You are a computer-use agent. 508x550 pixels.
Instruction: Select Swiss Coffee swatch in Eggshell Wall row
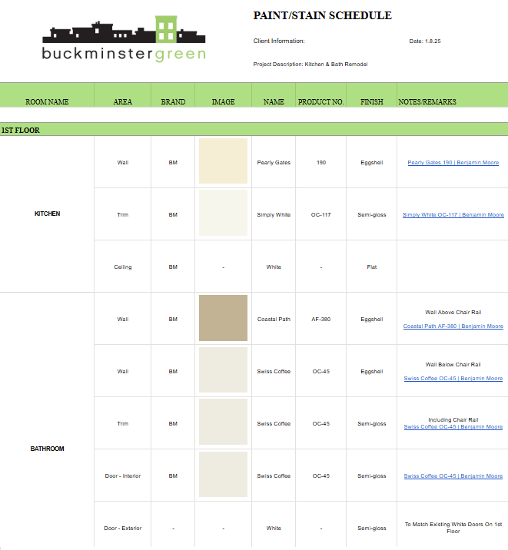click(x=223, y=369)
